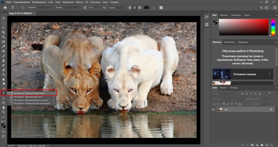Choose Инструмент "Горизонтальный текст" from flyout
The width and height of the screenshot is (278, 147).
coord(32,93)
